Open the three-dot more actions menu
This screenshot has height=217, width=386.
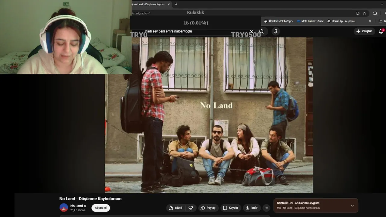point(266,208)
